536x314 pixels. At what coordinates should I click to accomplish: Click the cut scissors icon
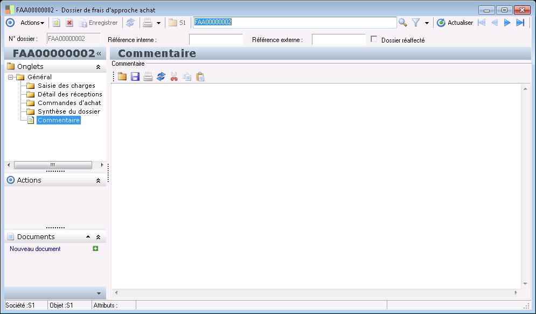point(174,76)
